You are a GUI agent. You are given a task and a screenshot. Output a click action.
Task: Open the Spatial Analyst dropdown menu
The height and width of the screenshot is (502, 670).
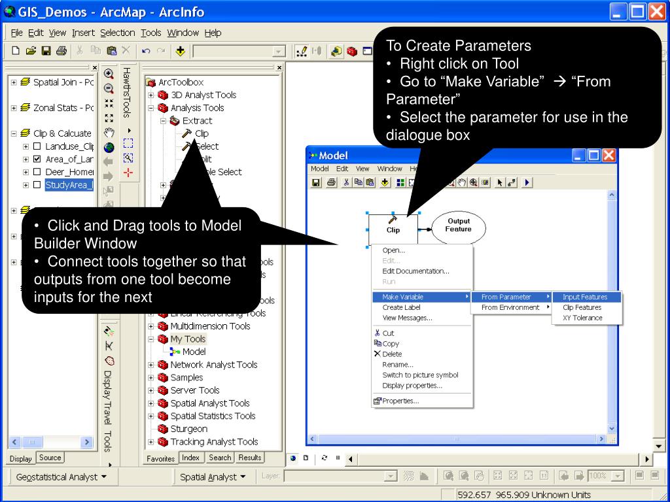pos(213,477)
